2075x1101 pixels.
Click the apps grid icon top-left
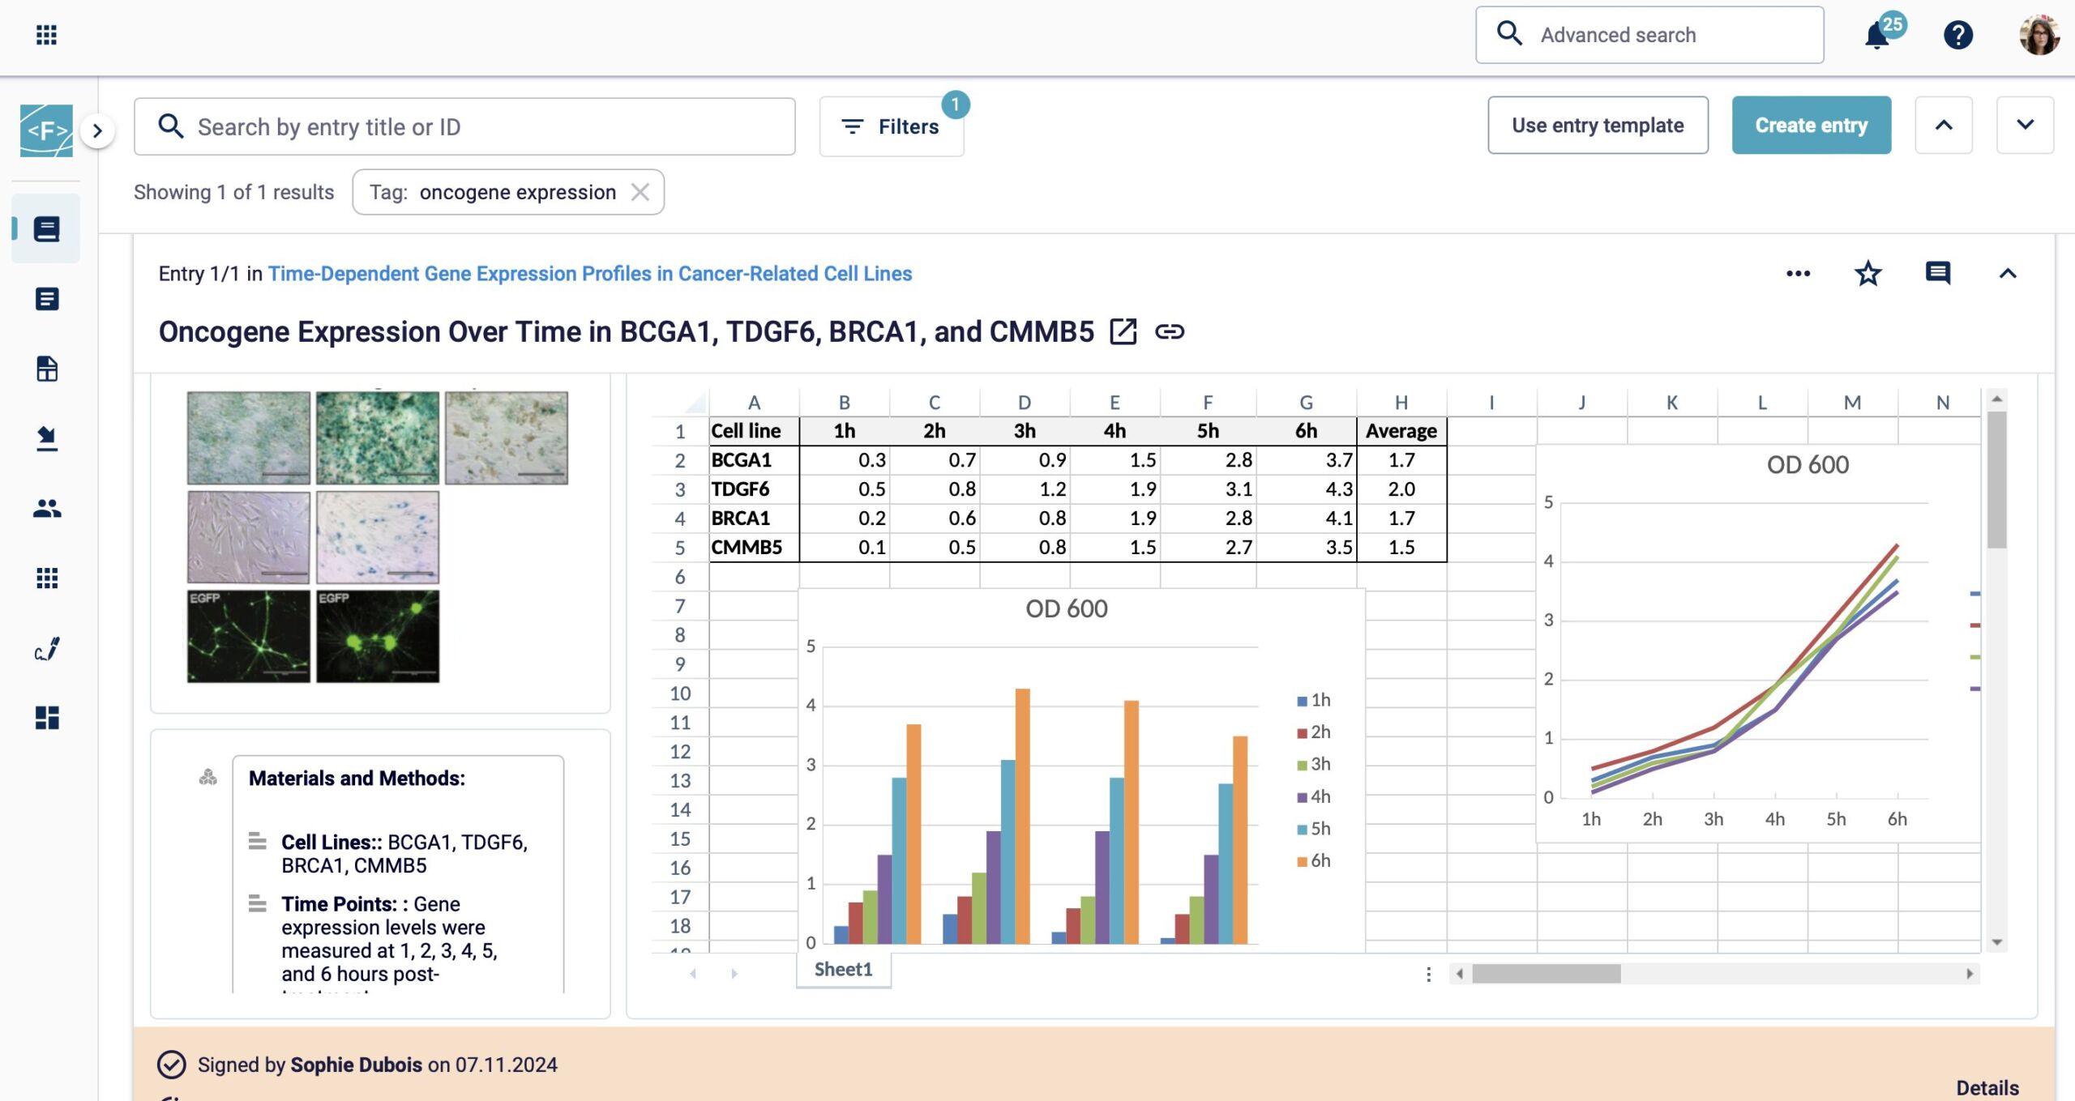coord(47,34)
